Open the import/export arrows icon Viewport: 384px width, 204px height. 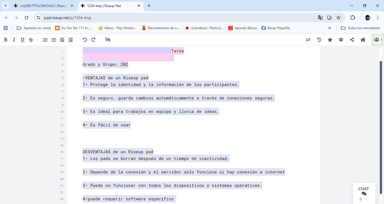click(x=308, y=40)
